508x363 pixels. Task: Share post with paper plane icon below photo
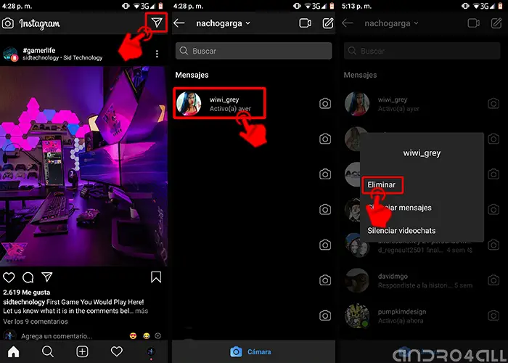[47, 277]
